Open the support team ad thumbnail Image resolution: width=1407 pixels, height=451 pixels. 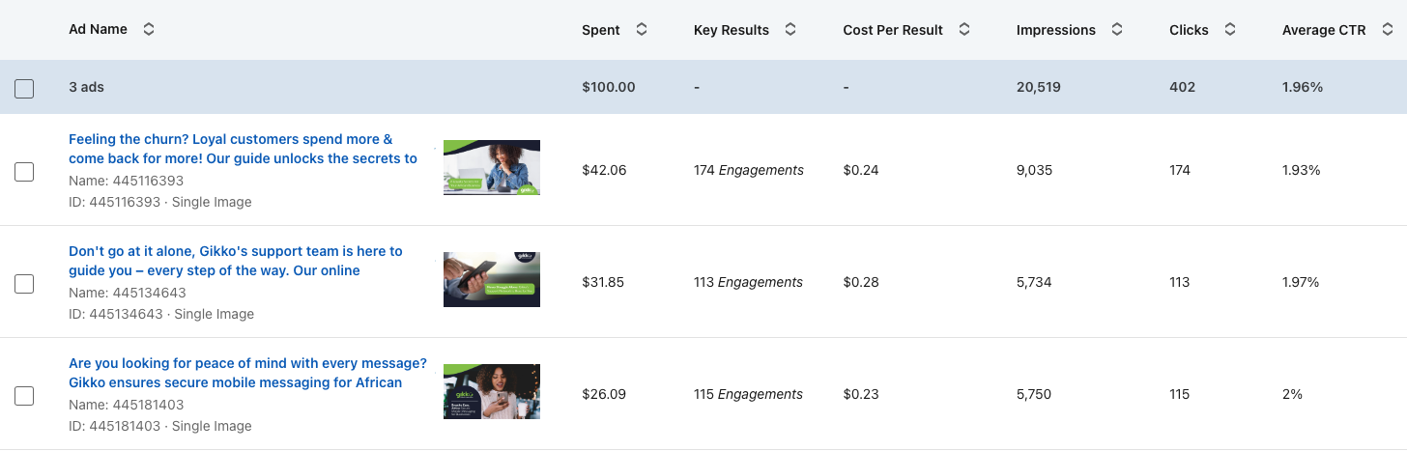click(492, 280)
